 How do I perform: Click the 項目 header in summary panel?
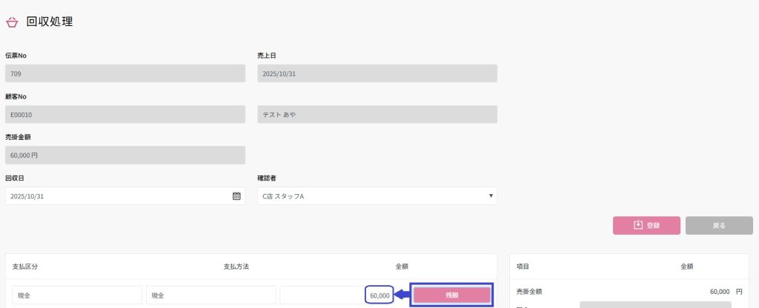521,266
